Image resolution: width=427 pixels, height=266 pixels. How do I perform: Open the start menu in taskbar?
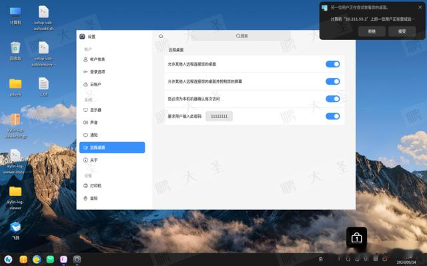point(8,259)
